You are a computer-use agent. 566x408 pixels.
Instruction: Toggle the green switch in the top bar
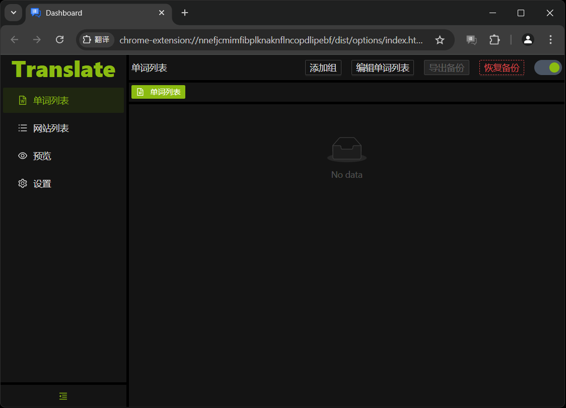pyautogui.click(x=548, y=67)
